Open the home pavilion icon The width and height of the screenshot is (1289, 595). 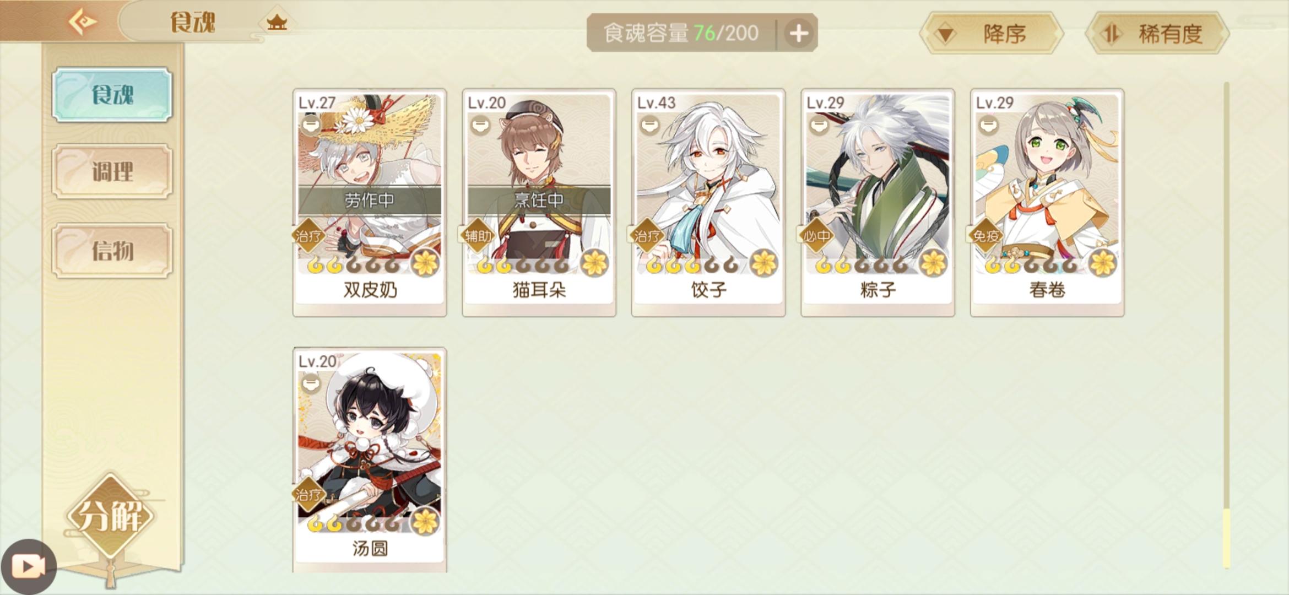point(277,23)
